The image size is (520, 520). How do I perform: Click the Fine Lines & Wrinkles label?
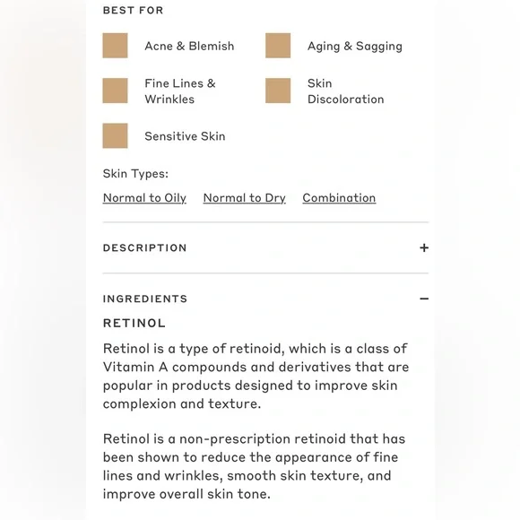click(x=180, y=91)
